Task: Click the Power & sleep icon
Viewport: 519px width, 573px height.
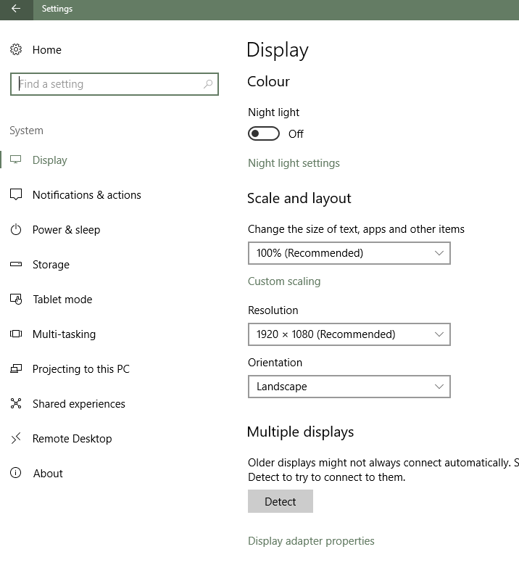Action: click(16, 229)
